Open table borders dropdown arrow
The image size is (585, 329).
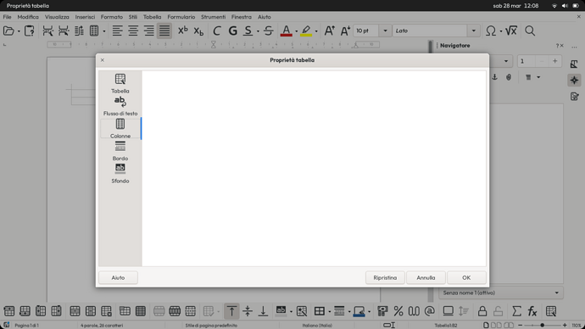pos(330,311)
